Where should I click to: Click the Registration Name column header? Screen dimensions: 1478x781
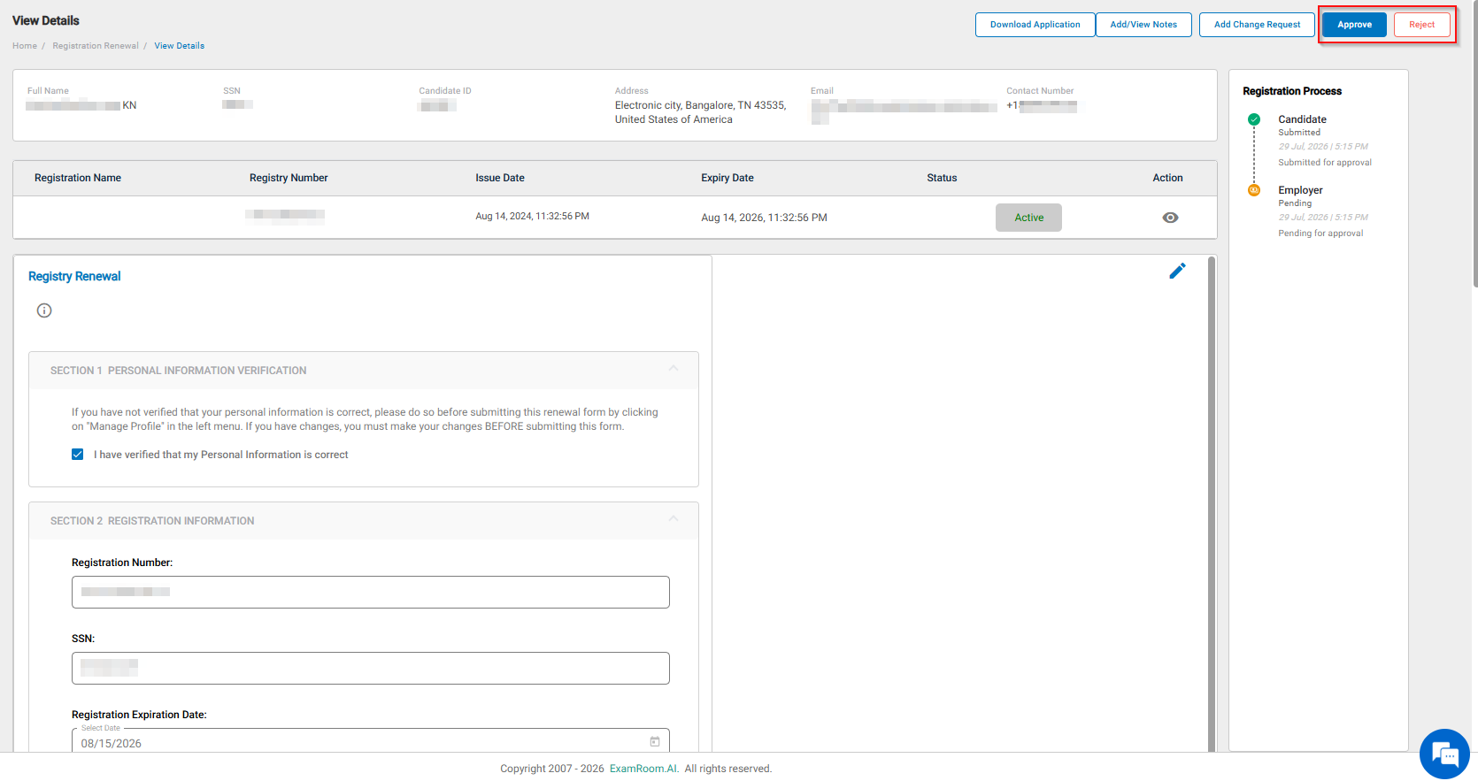point(78,178)
